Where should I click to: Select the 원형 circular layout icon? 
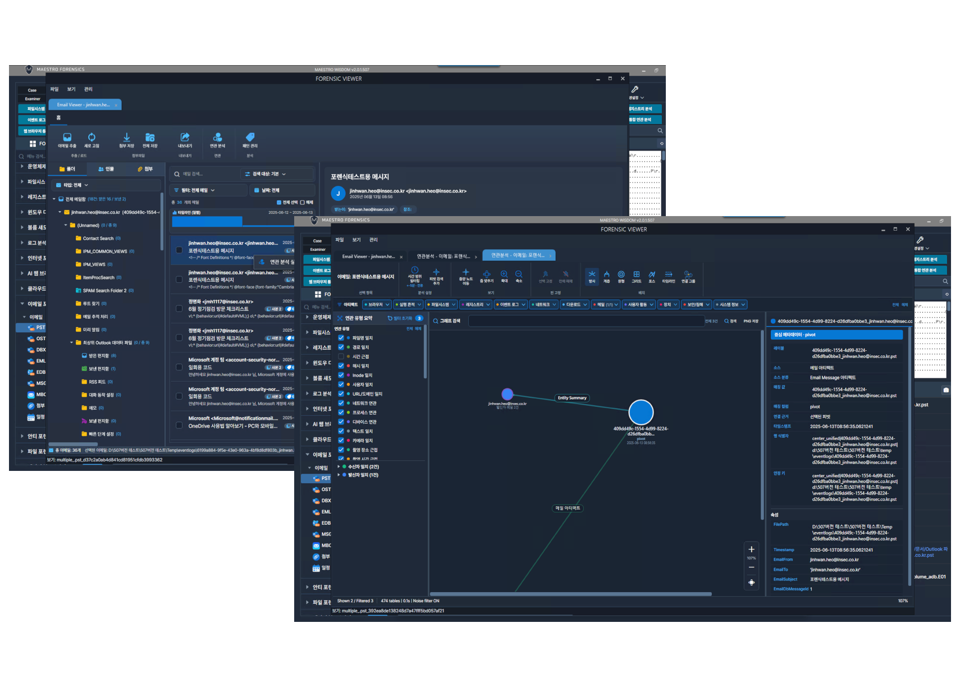tap(621, 274)
